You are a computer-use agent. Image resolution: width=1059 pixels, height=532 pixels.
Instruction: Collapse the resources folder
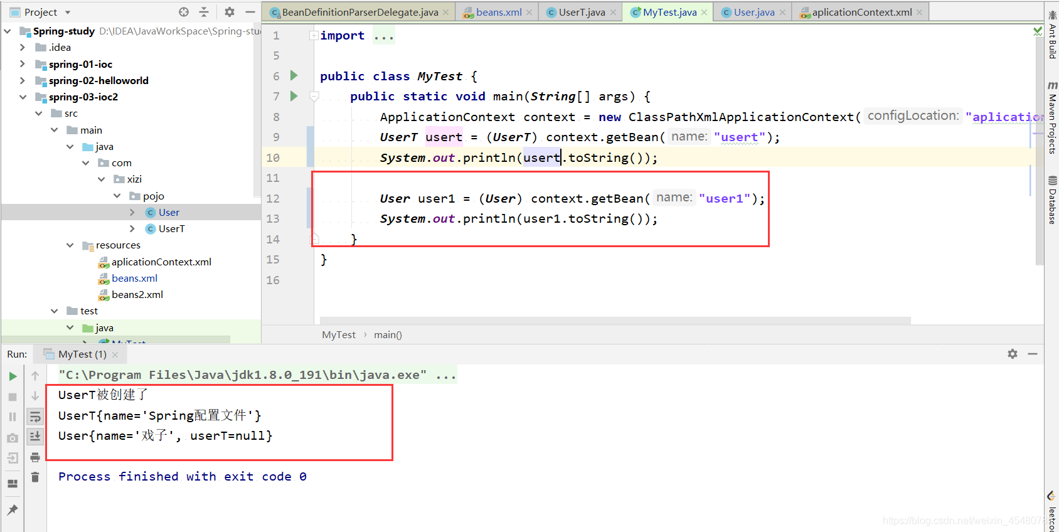pos(70,245)
